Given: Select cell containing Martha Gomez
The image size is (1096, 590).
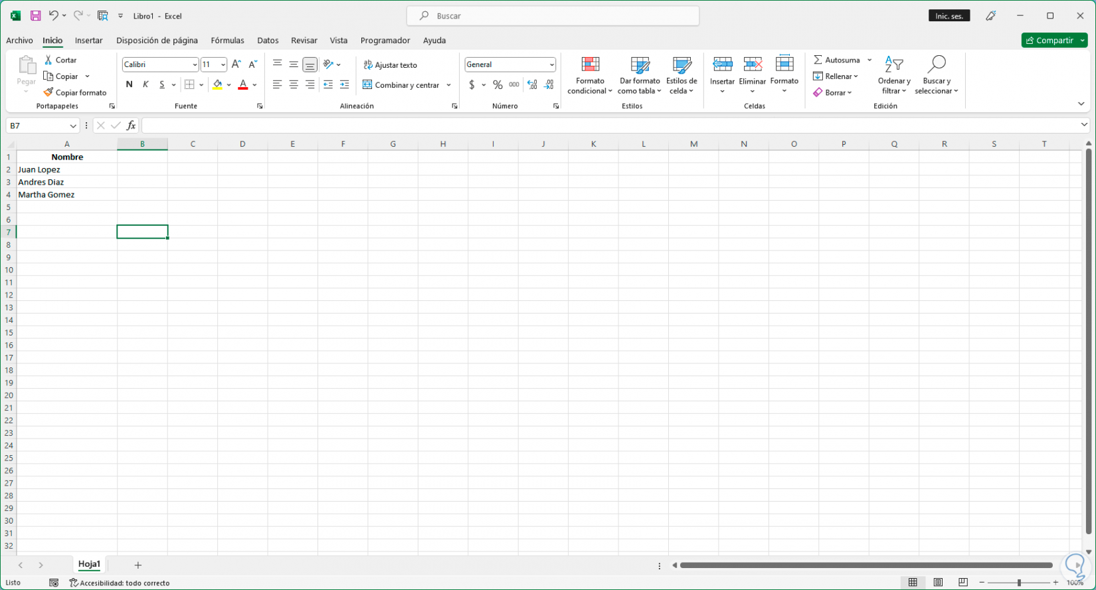Looking at the screenshot, I should click(67, 195).
